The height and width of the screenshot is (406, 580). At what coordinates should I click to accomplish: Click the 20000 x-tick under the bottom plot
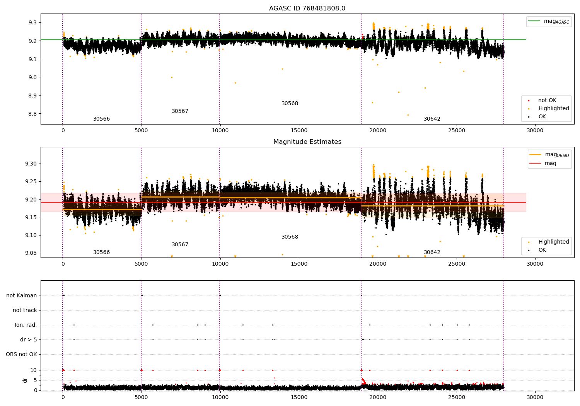coord(378,397)
